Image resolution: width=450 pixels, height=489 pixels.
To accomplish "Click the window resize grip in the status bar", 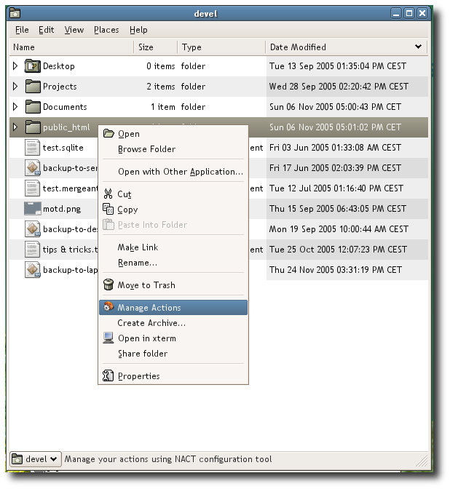I will pos(422,461).
